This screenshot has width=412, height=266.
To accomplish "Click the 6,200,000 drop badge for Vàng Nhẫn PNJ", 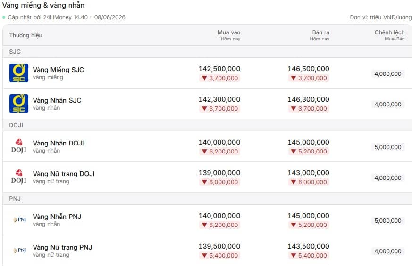I will point(219,225).
